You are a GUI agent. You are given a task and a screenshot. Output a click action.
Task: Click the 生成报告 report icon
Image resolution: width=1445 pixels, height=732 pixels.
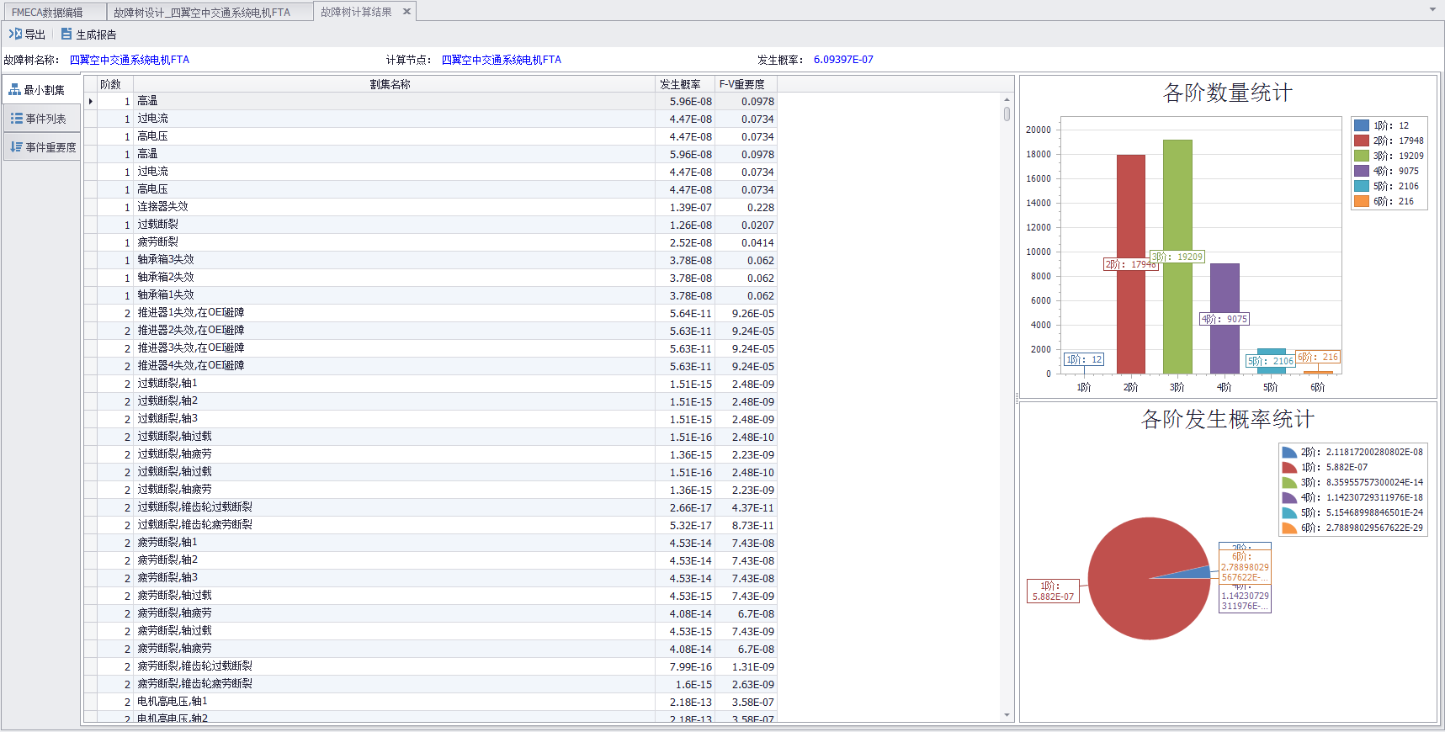(66, 34)
